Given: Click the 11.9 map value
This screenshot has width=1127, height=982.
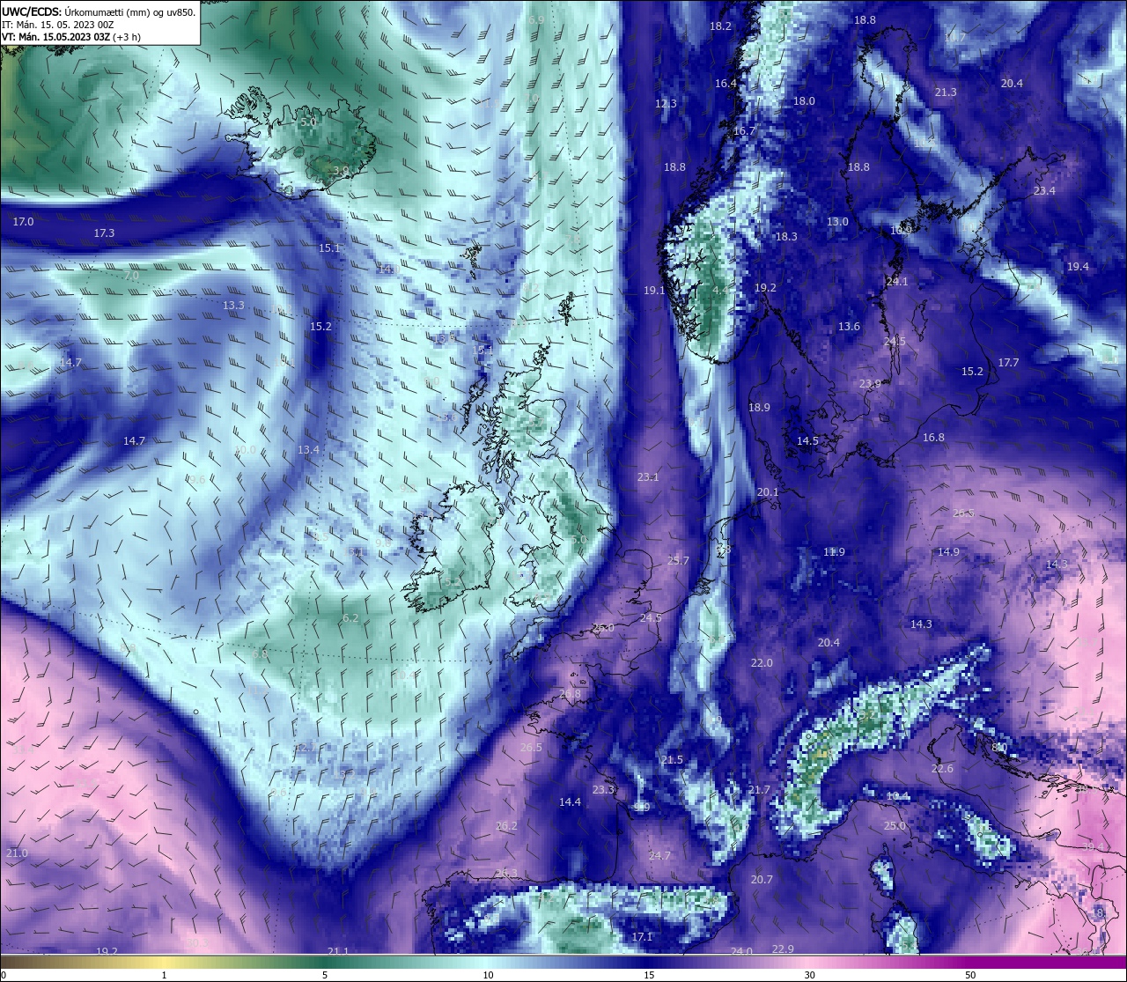Looking at the screenshot, I should pos(834,552).
